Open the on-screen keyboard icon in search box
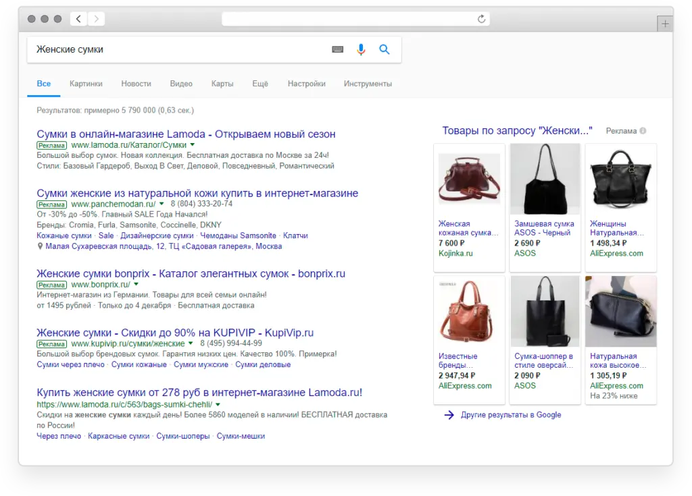The width and height of the screenshot is (692, 496). point(338,49)
